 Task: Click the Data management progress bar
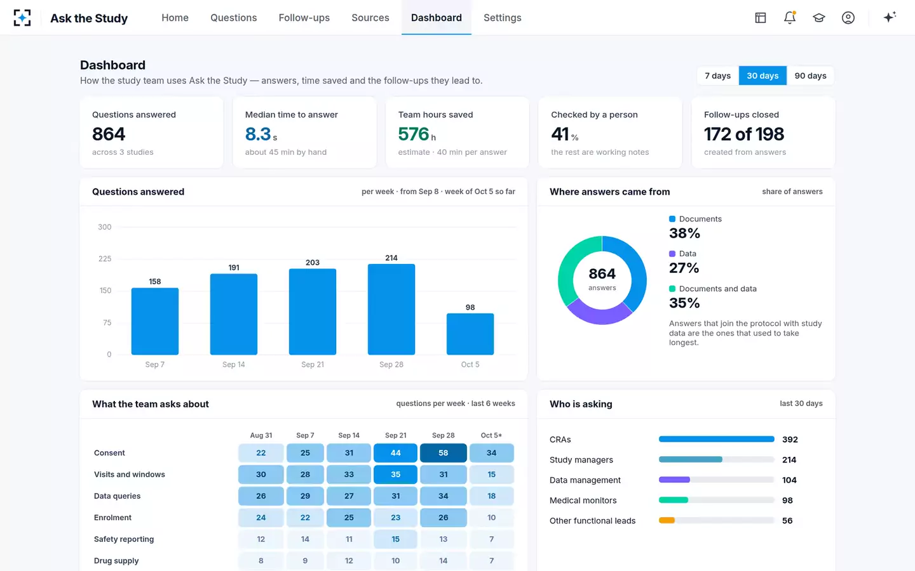[716, 480]
